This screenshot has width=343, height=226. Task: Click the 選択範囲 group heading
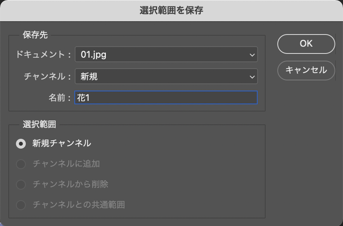[x=39, y=124]
